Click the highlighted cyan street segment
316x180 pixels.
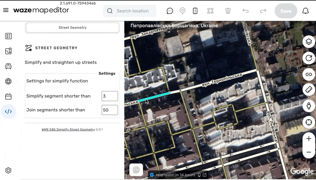154,97
